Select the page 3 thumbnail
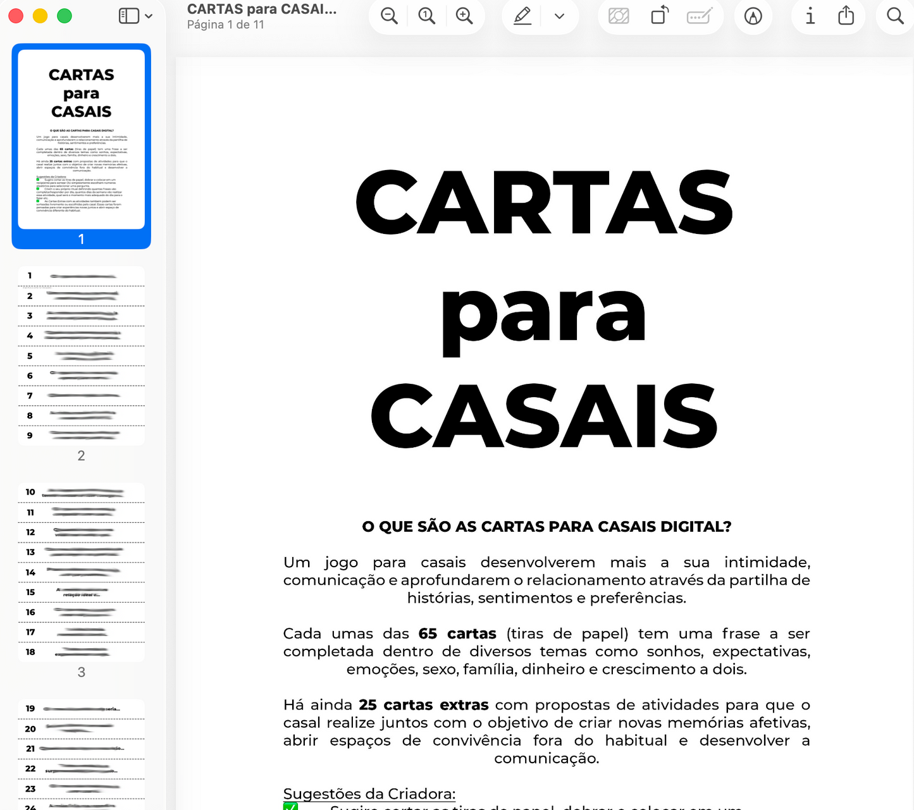914x810 pixels. [x=82, y=572]
